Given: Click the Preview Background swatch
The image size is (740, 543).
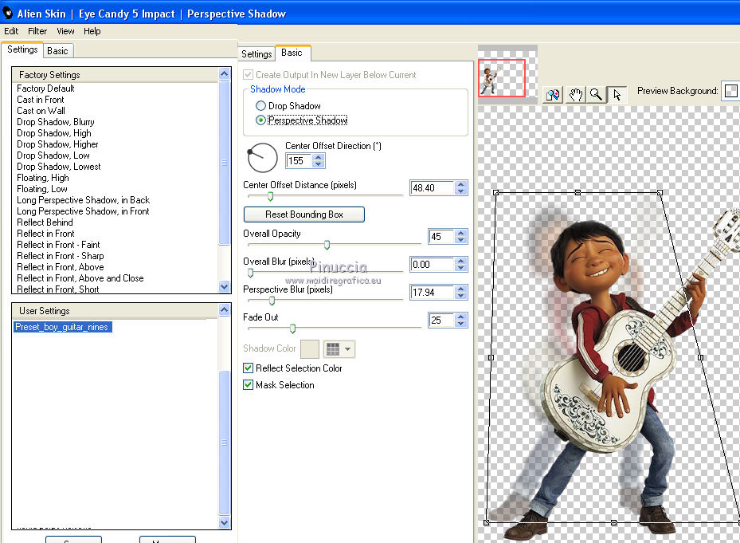Looking at the screenshot, I should [x=730, y=91].
